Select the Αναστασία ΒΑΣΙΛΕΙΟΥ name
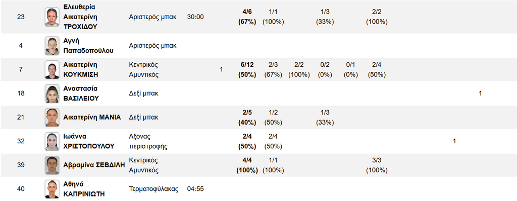Screen dimensions: 517x201 81,93
